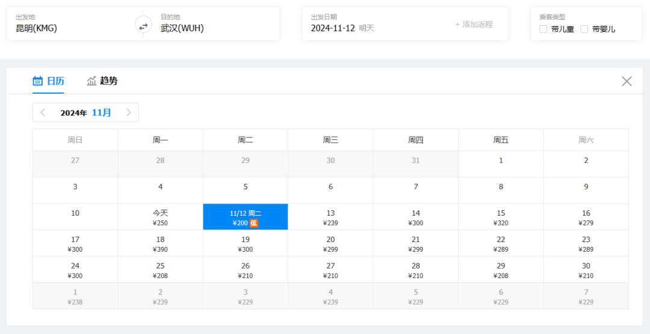Select December 4 priced ¥239
Image resolution: width=650 pixels, height=334 pixels.
pos(331,296)
